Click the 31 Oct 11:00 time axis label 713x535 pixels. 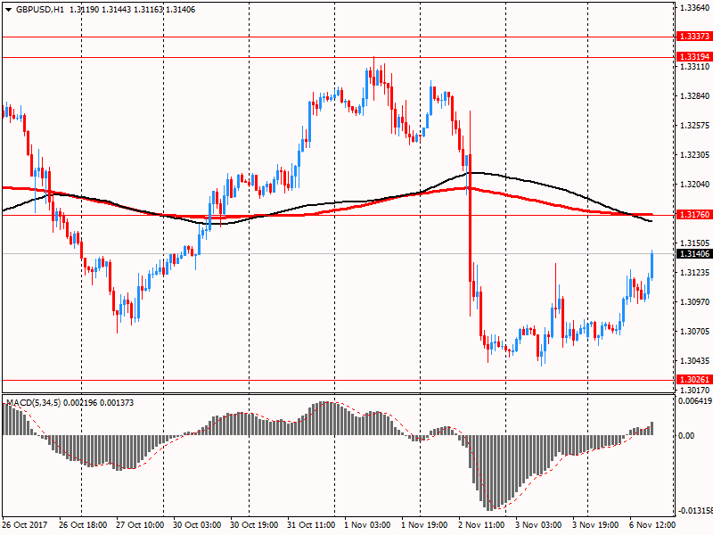coord(311,525)
